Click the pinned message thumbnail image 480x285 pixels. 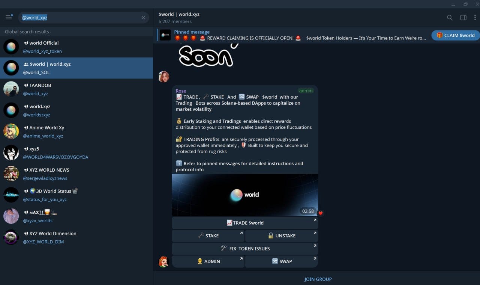click(x=165, y=35)
